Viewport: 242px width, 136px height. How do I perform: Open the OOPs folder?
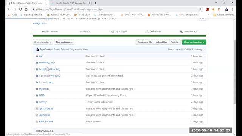point(42,95)
